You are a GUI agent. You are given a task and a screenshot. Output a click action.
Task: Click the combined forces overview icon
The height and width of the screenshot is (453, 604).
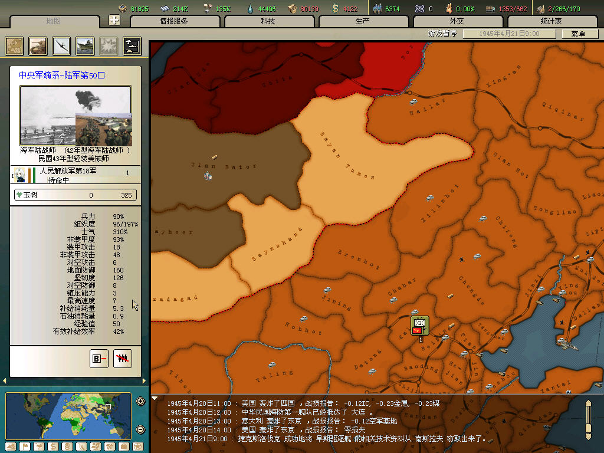point(132,46)
